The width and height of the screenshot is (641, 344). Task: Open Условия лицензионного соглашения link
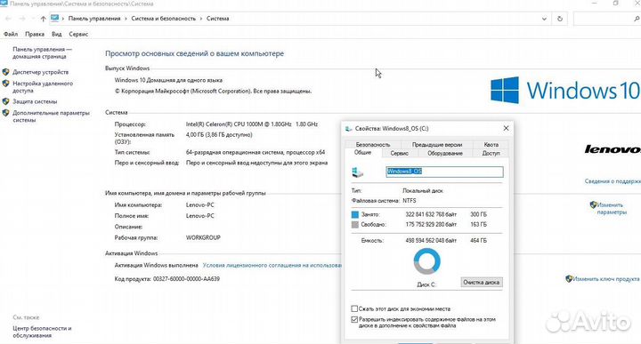(x=272, y=265)
